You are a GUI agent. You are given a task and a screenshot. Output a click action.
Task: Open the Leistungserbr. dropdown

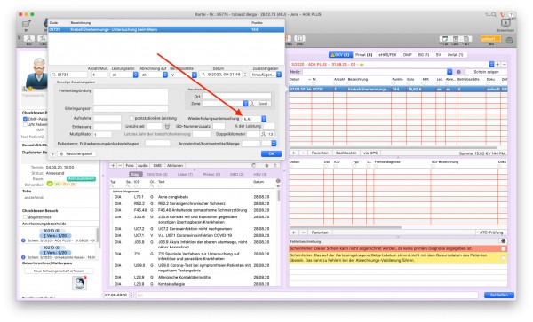click(x=124, y=75)
